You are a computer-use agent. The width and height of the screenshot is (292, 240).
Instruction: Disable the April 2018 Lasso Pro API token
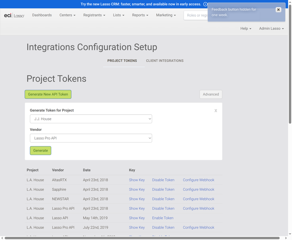click(x=163, y=208)
